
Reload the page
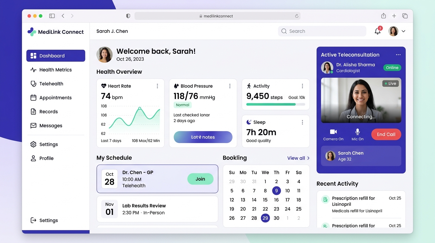[x=297, y=16]
